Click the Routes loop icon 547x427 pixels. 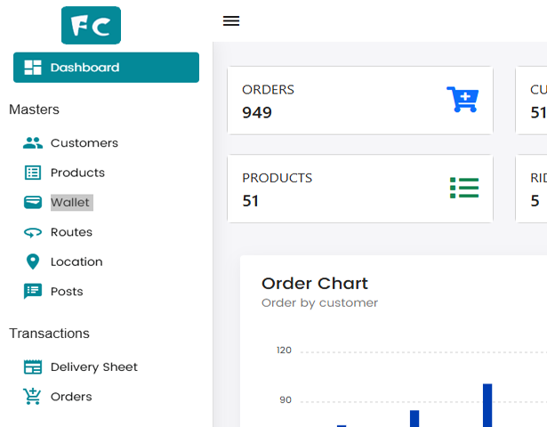pyautogui.click(x=33, y=232)
